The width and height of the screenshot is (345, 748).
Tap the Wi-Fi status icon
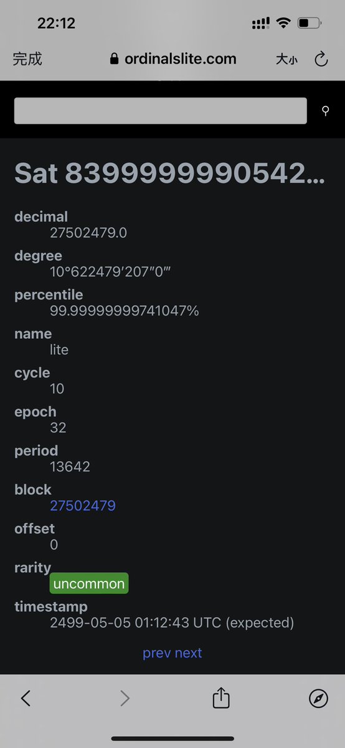click(x=283, y=22)
